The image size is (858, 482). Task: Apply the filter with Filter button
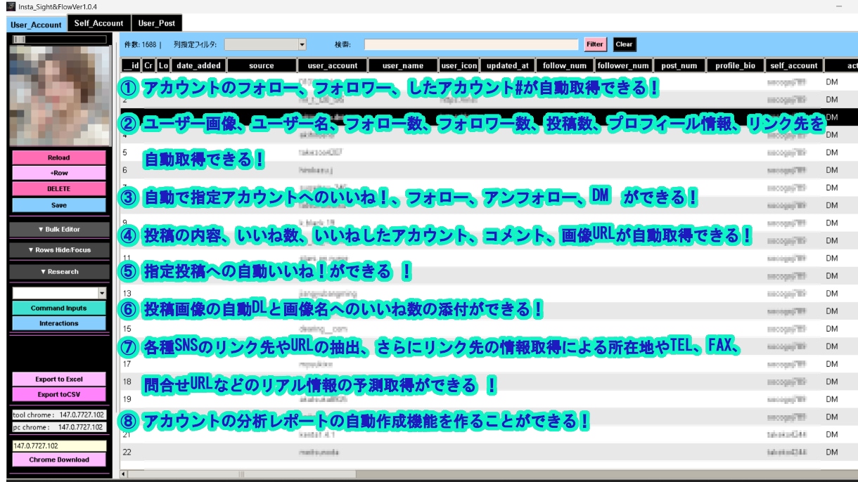[x=595, y=44]
